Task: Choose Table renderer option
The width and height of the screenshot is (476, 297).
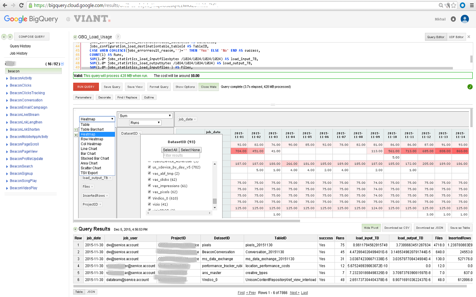Action: tap(97, 125)
